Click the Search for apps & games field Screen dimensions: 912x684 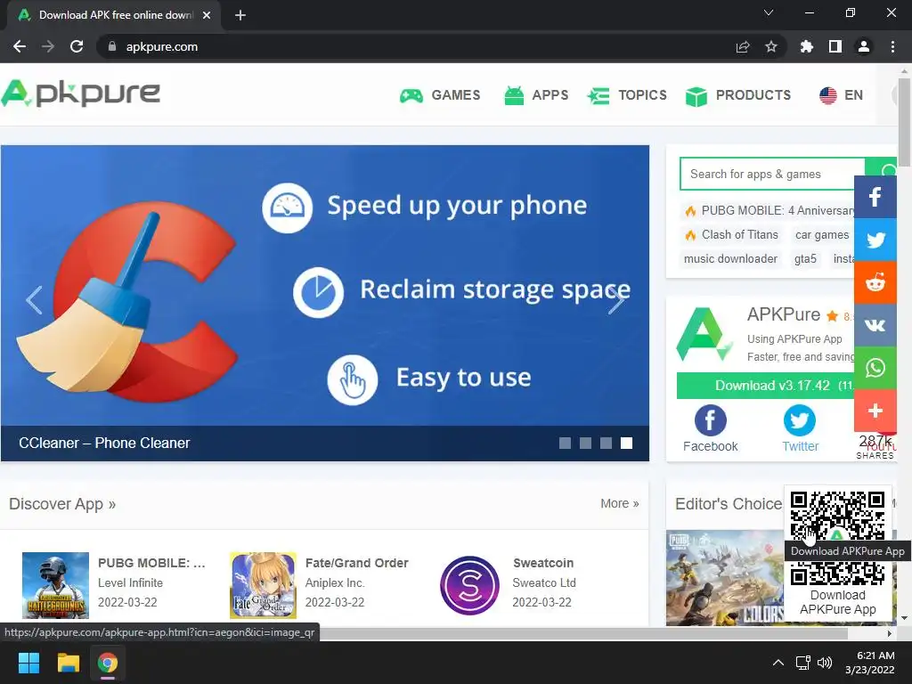(x=772, y=174)
